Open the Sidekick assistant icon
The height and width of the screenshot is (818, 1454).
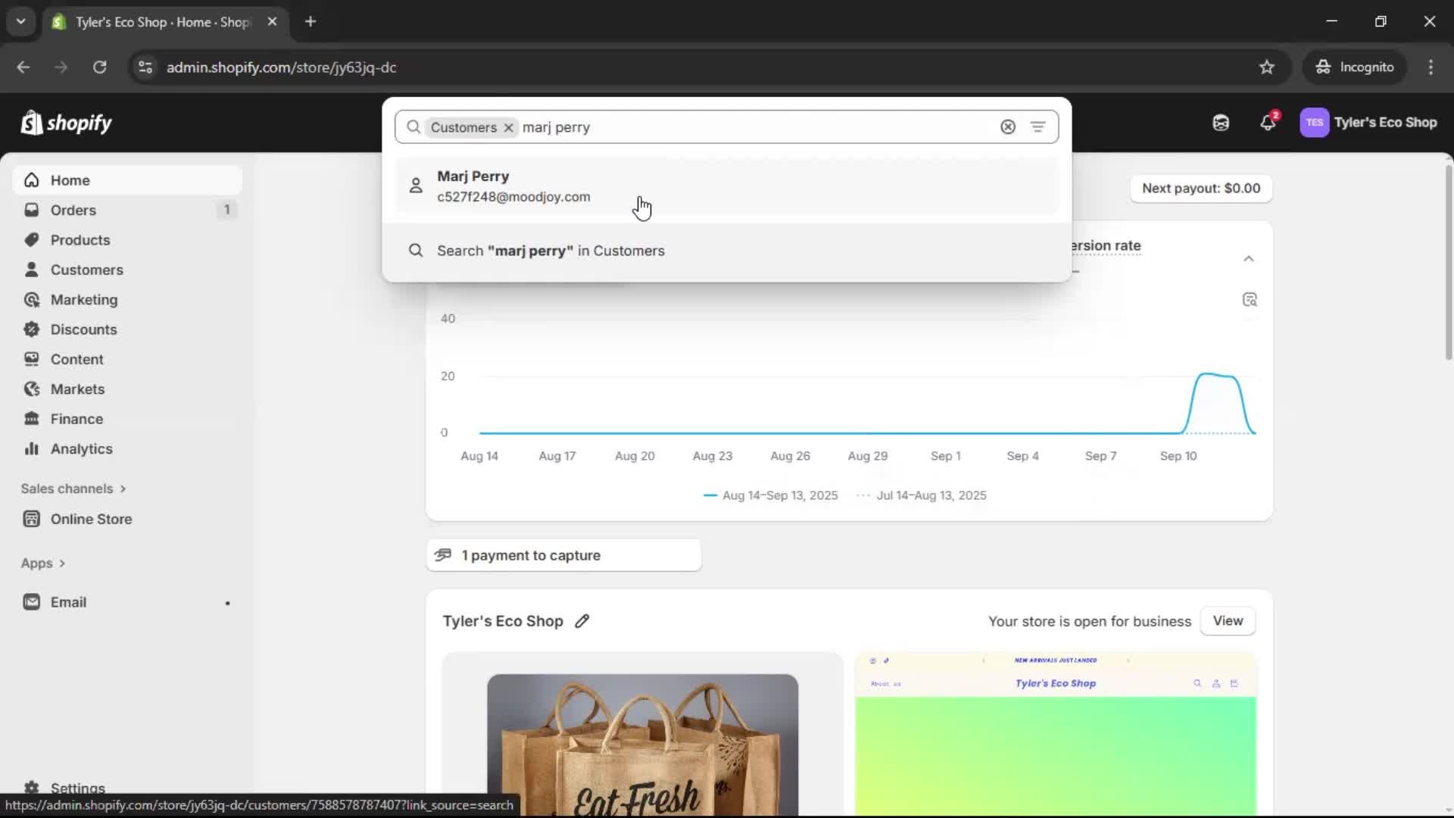[x=1221, y=123]
